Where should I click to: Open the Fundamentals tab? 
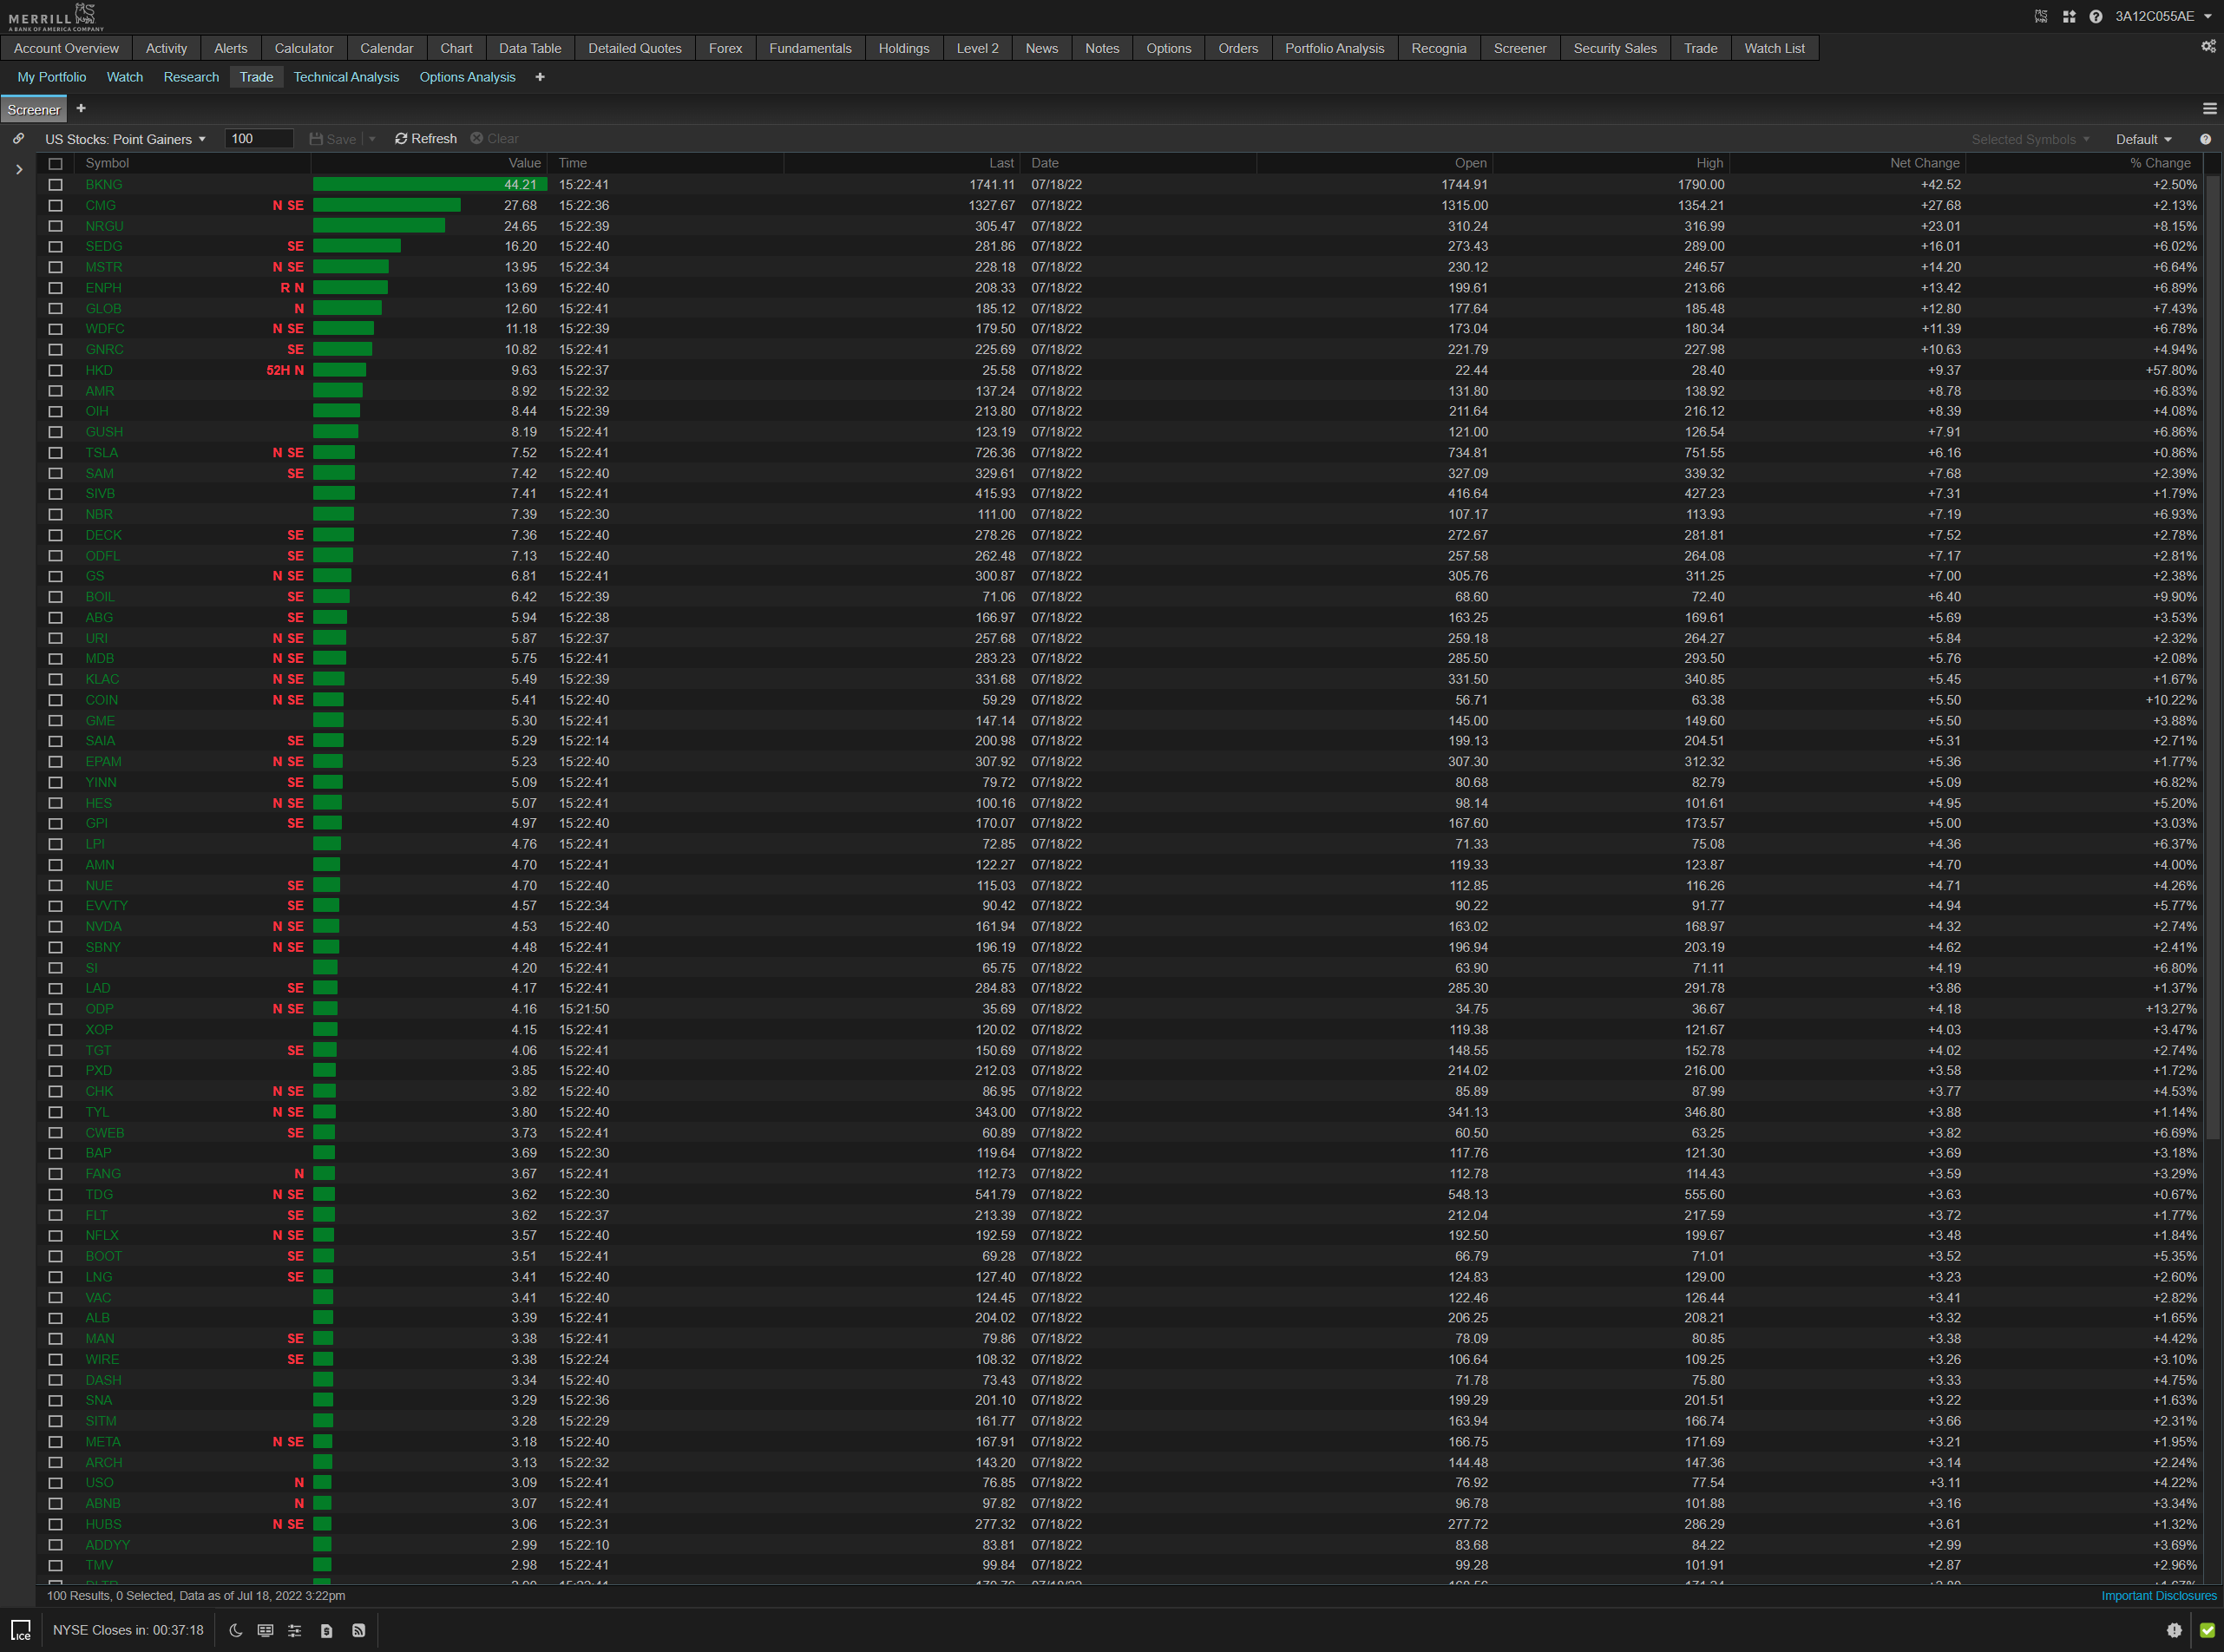(x=810, y=48)
